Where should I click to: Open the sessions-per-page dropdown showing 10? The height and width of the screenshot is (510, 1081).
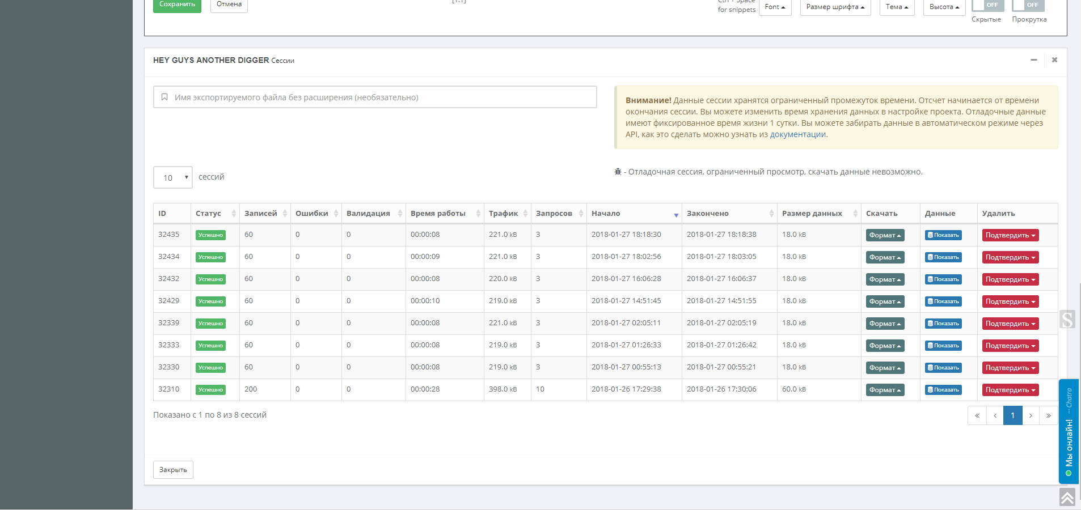pos(173,177)
